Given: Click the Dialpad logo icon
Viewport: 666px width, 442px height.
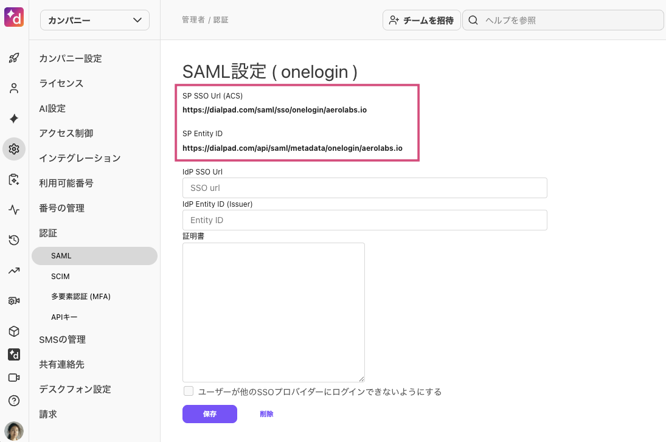Looking at the screenshot, I should 14,17.
